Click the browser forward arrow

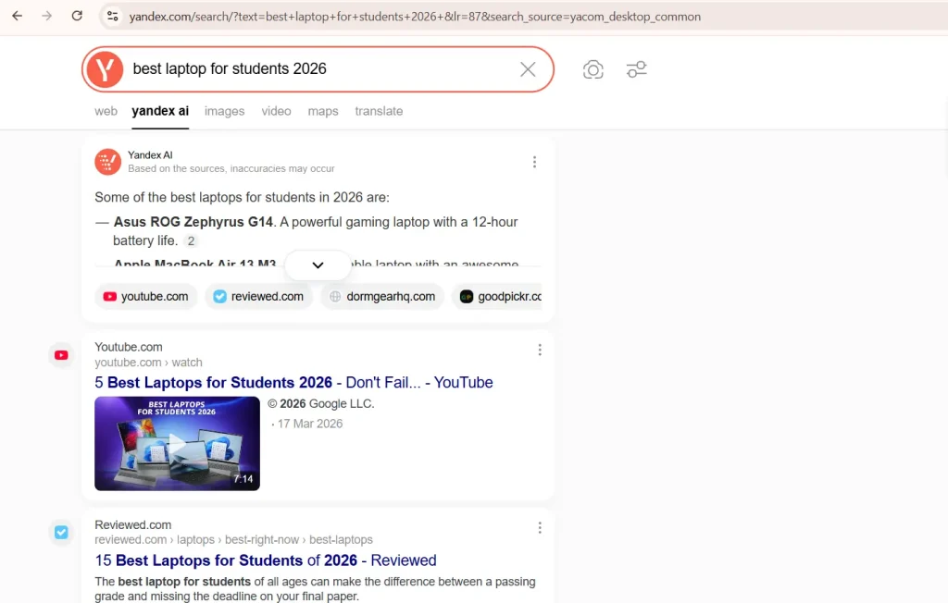point(46,17)
